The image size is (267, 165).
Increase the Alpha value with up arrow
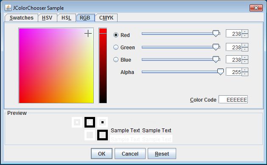245,70
